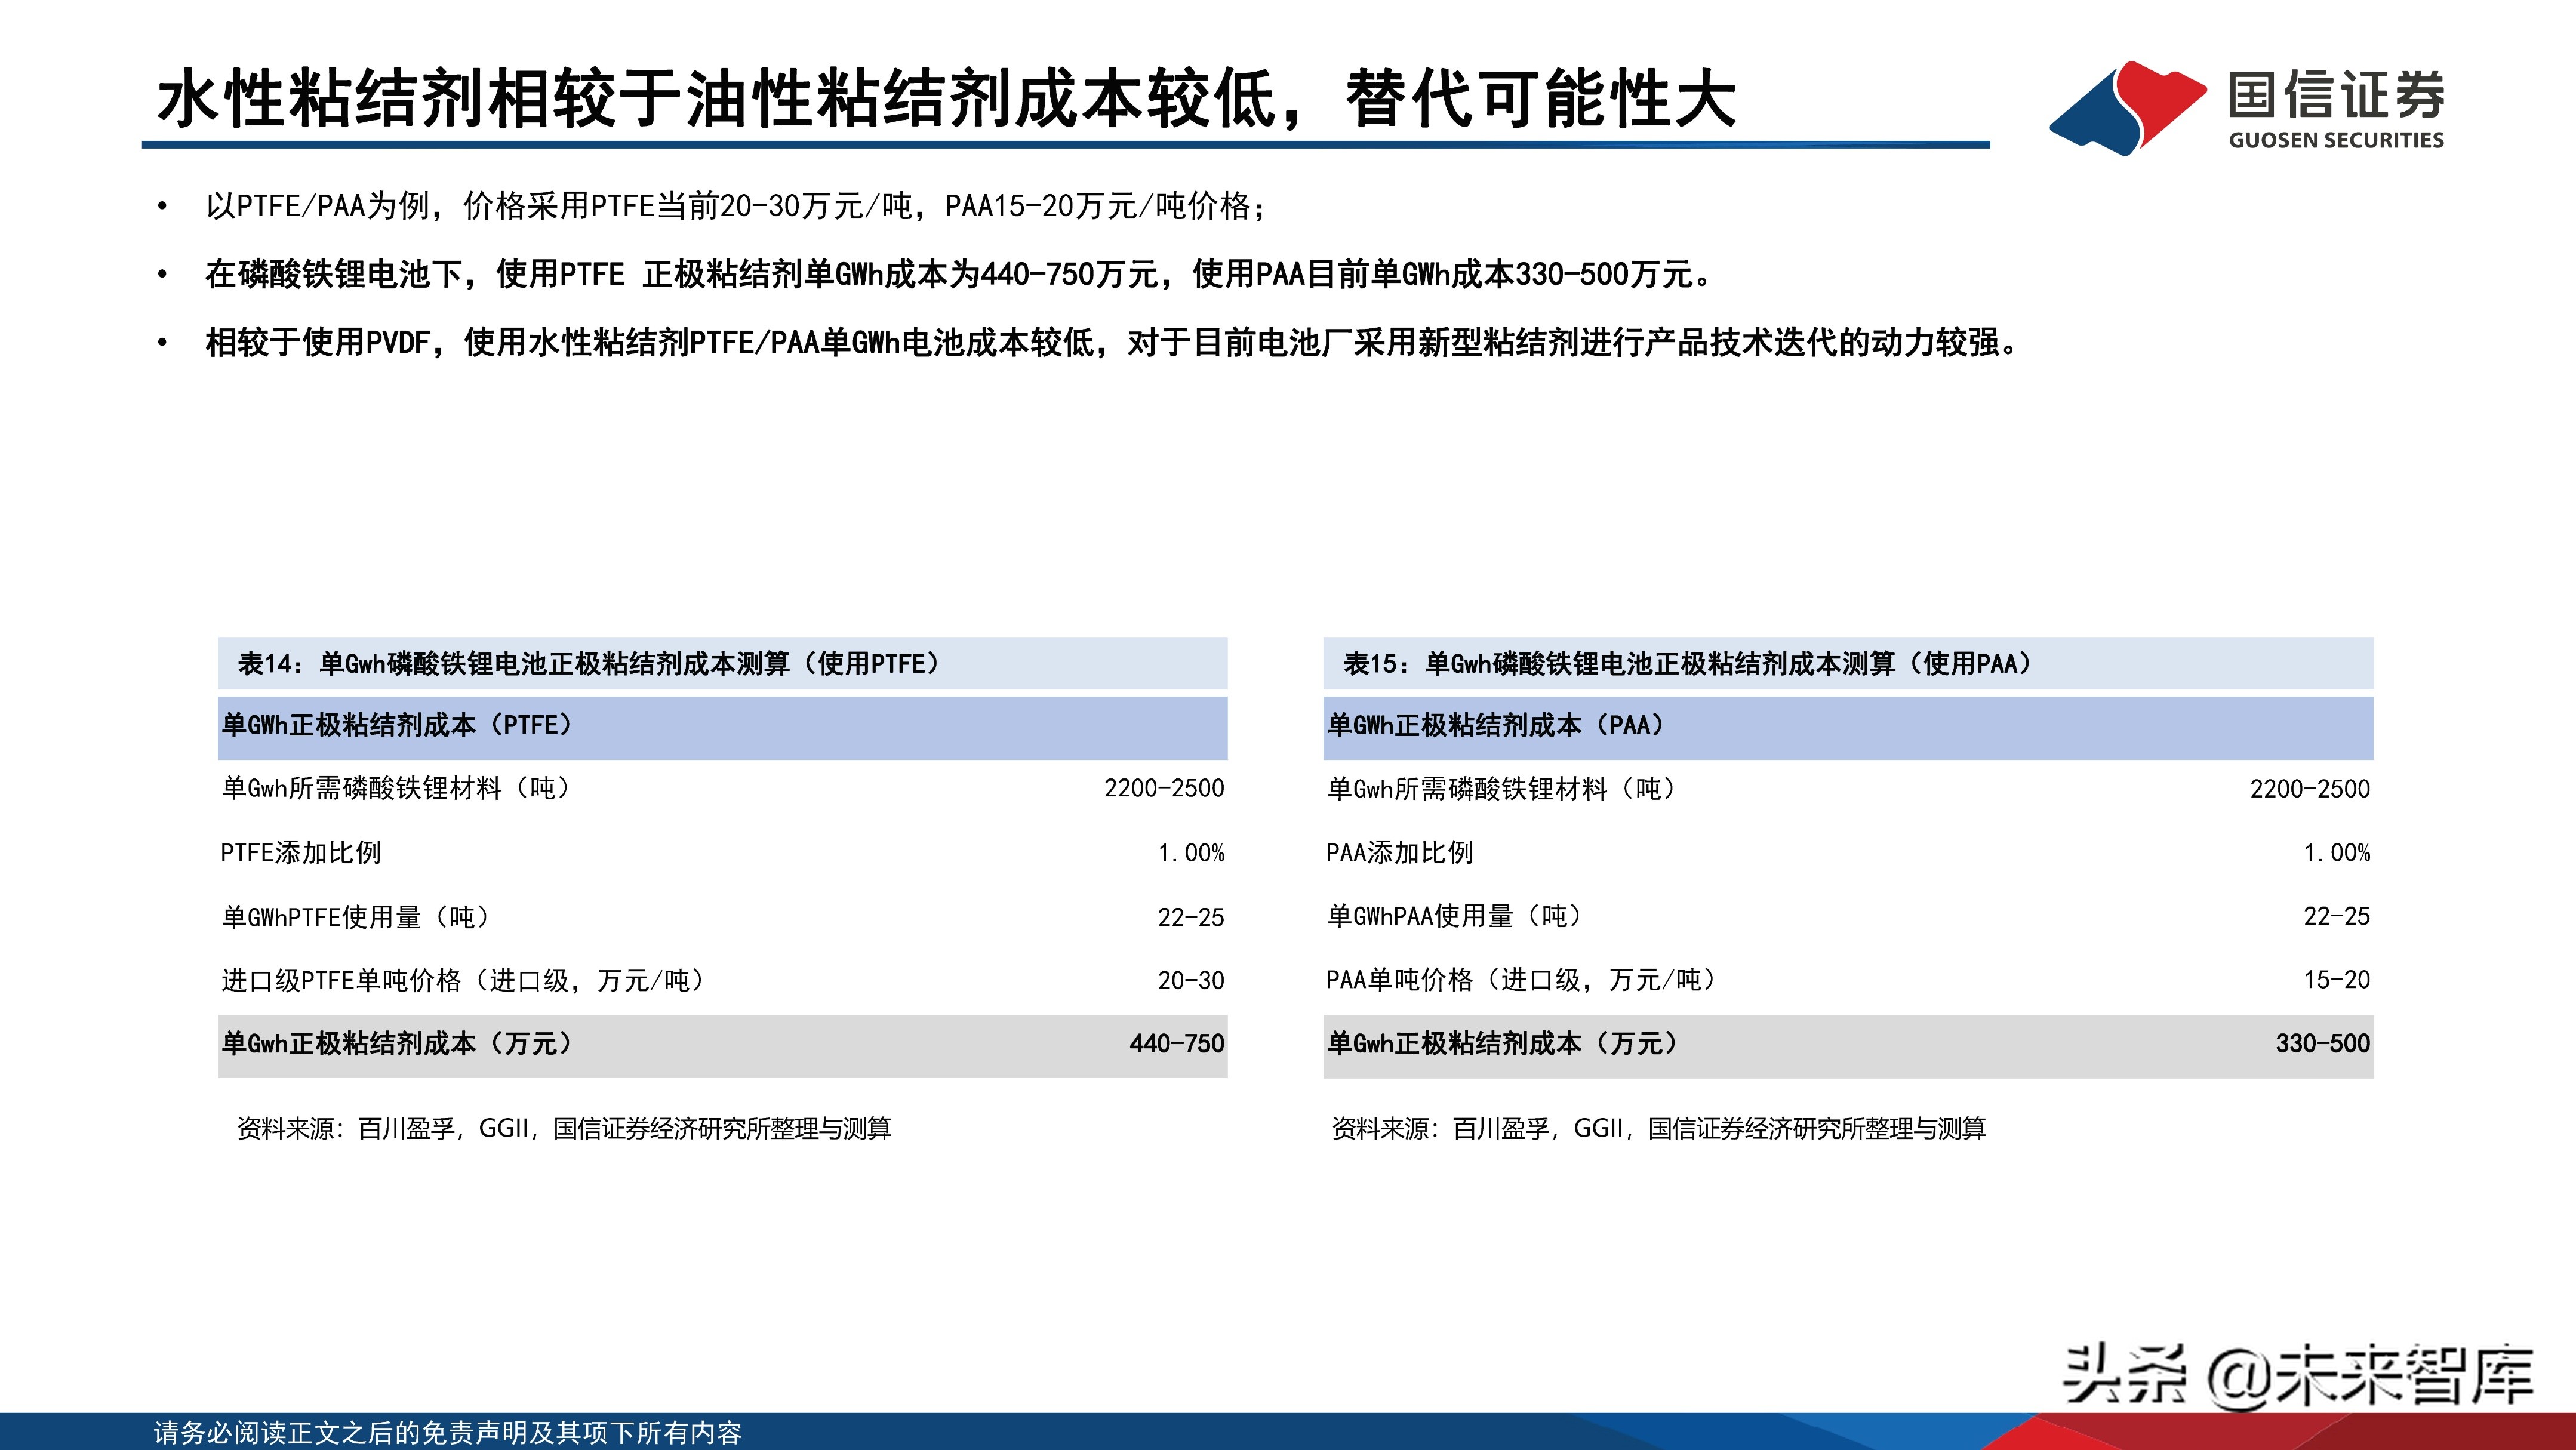This screenshot has height=1450, width=2576.
Task: Highlight the PTFE添加比例 row
Action: click(720, 853)
